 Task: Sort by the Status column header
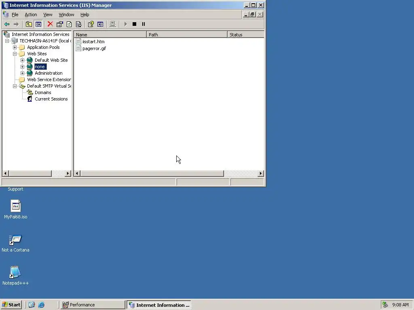pos(245,35)
